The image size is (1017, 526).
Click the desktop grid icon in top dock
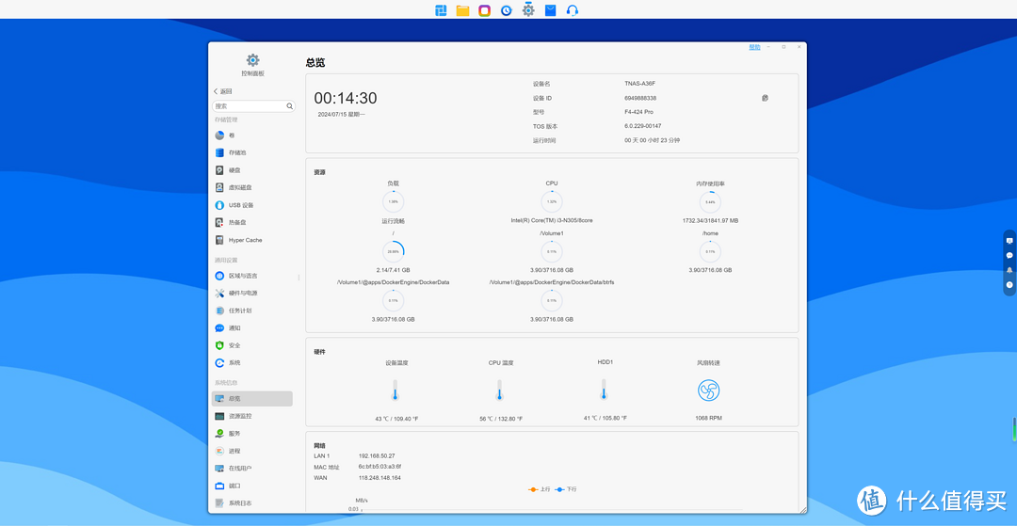click(441, 10)
